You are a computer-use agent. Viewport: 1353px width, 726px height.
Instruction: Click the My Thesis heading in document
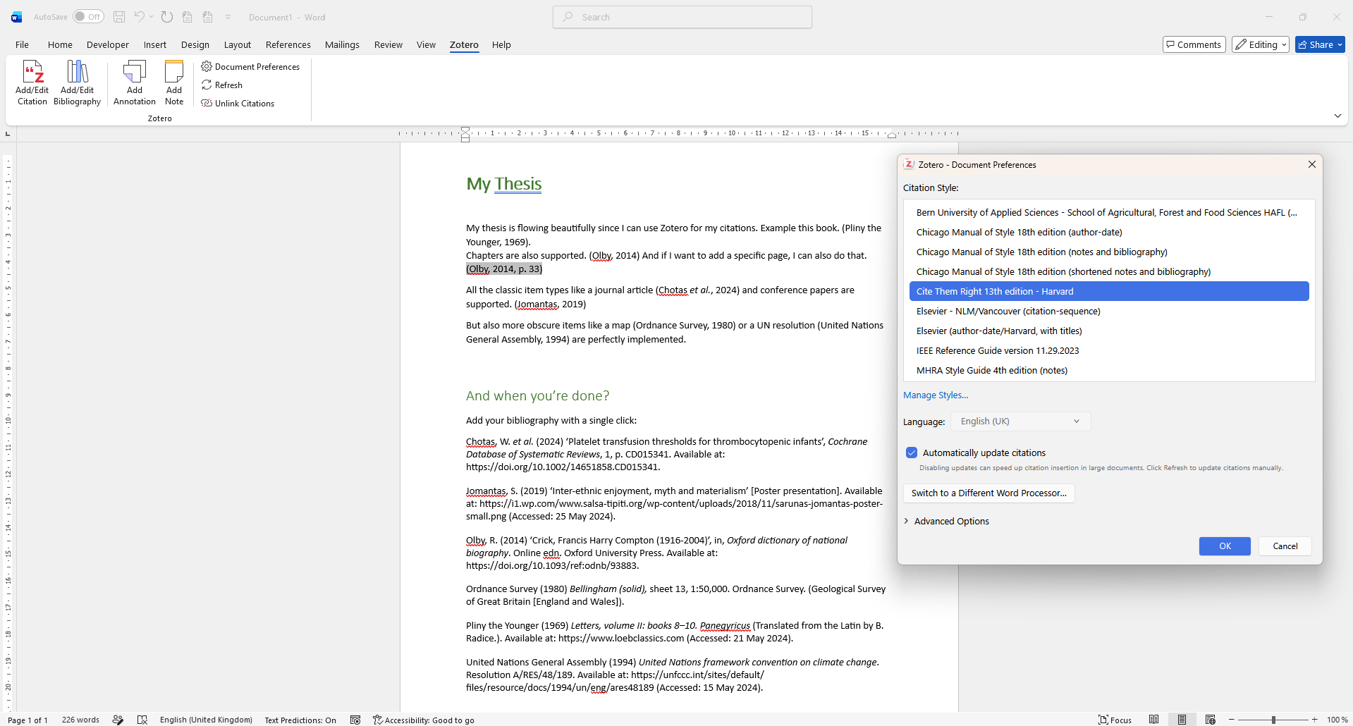pos(504,184)
